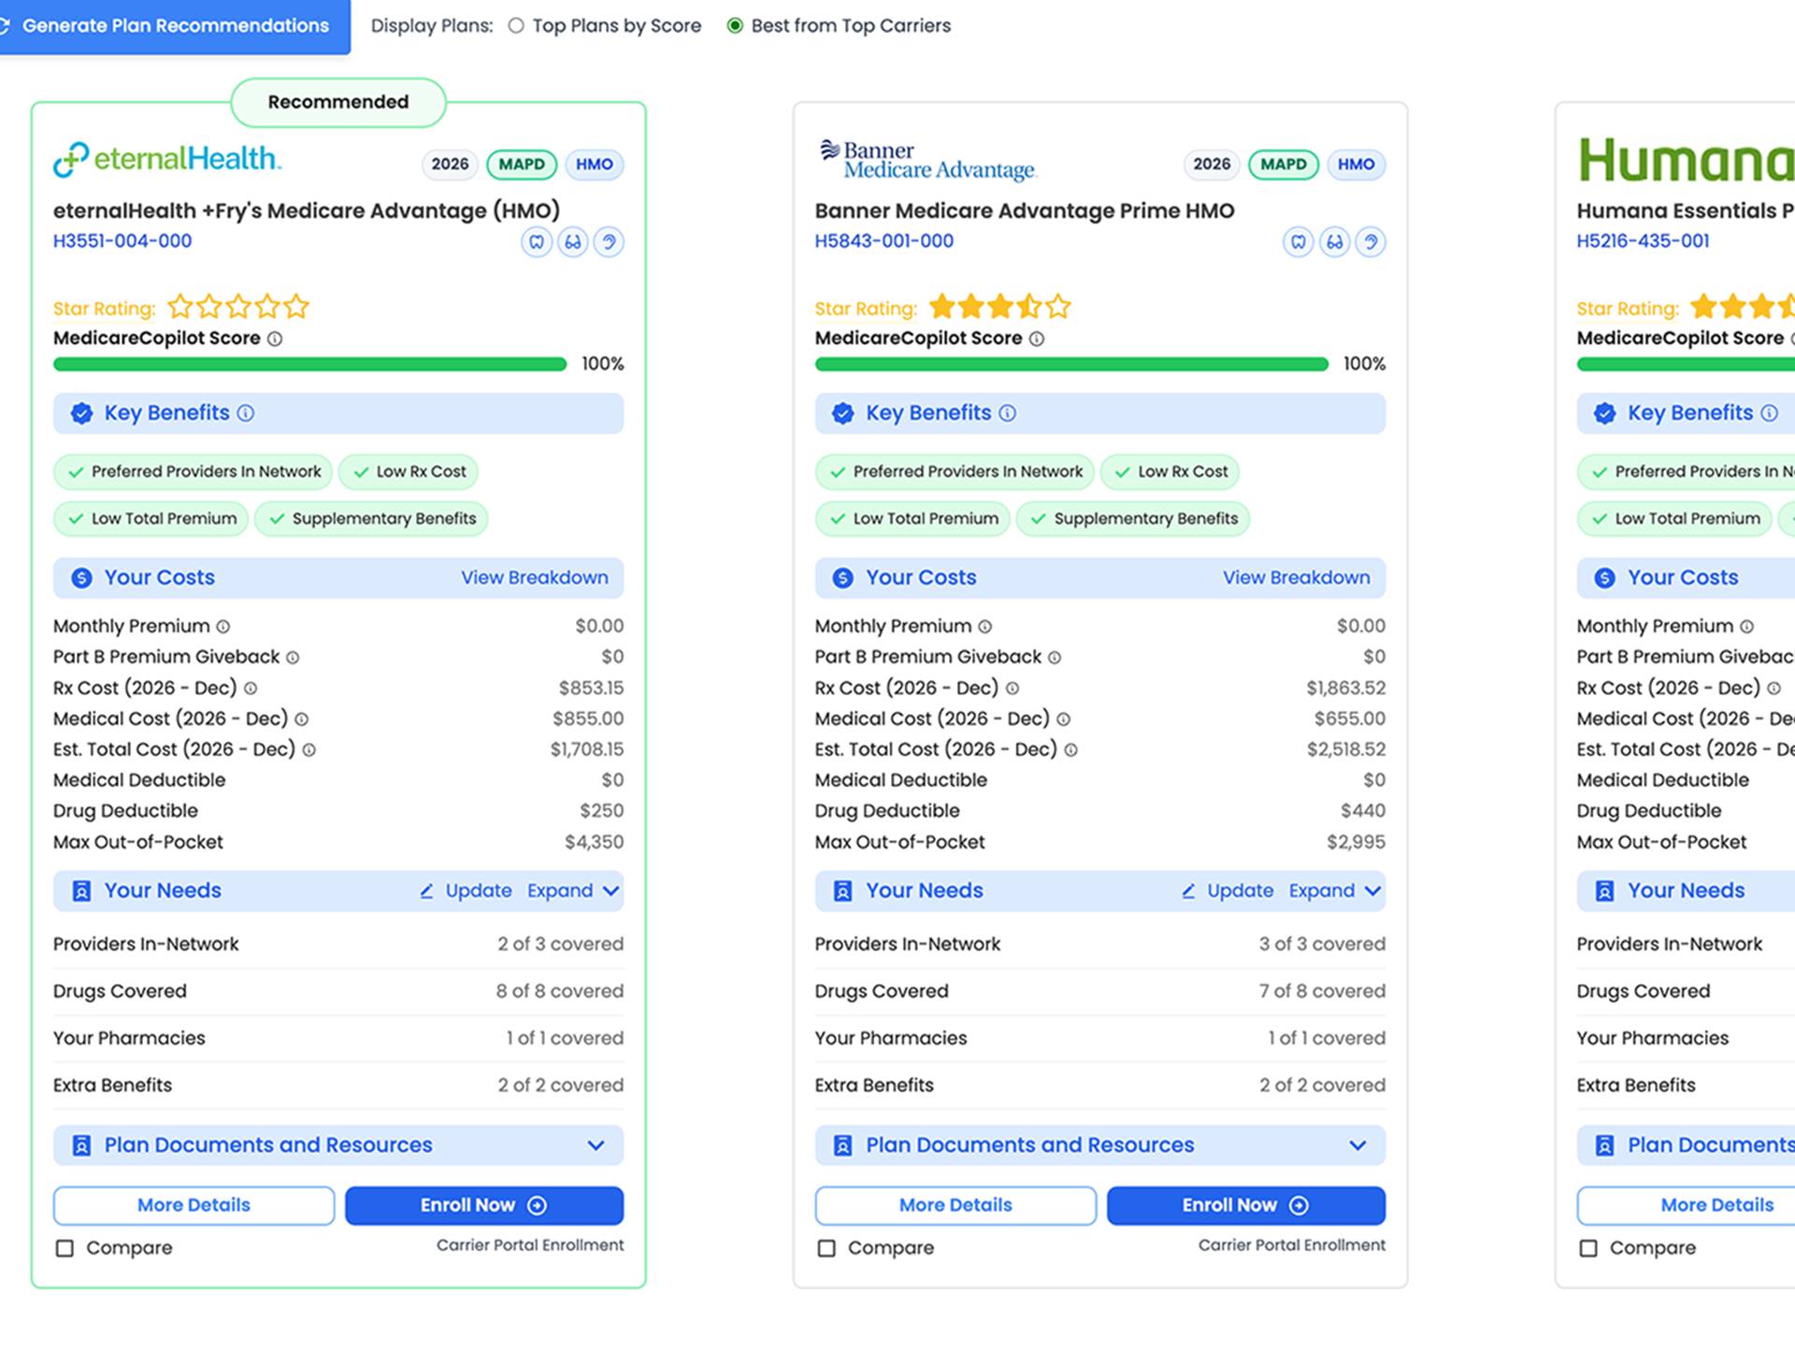The image size is (1795, 1354).
Task: Click hearing ear icon on Banner plan
Action: click(x=1371, y=242)
